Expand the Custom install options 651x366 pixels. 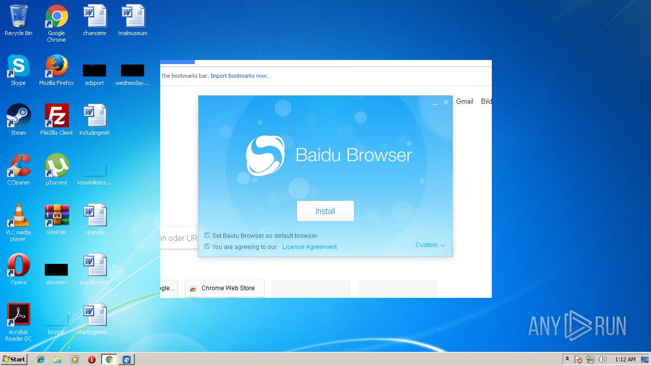(430, 245)
